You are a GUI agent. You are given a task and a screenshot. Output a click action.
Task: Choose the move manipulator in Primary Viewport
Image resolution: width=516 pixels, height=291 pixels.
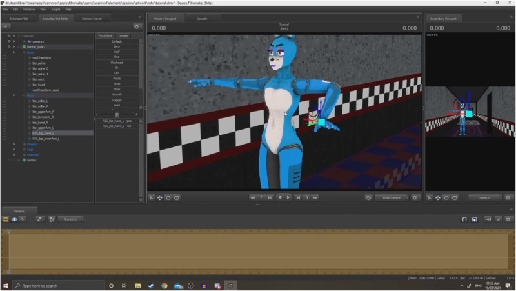click(159, 198)
